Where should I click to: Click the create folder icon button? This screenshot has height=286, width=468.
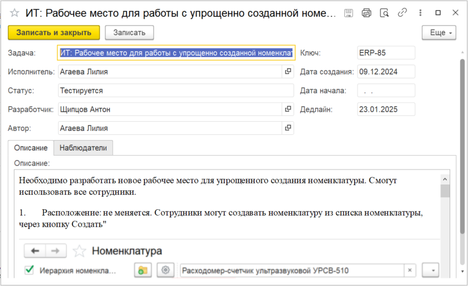click(143, 270)
